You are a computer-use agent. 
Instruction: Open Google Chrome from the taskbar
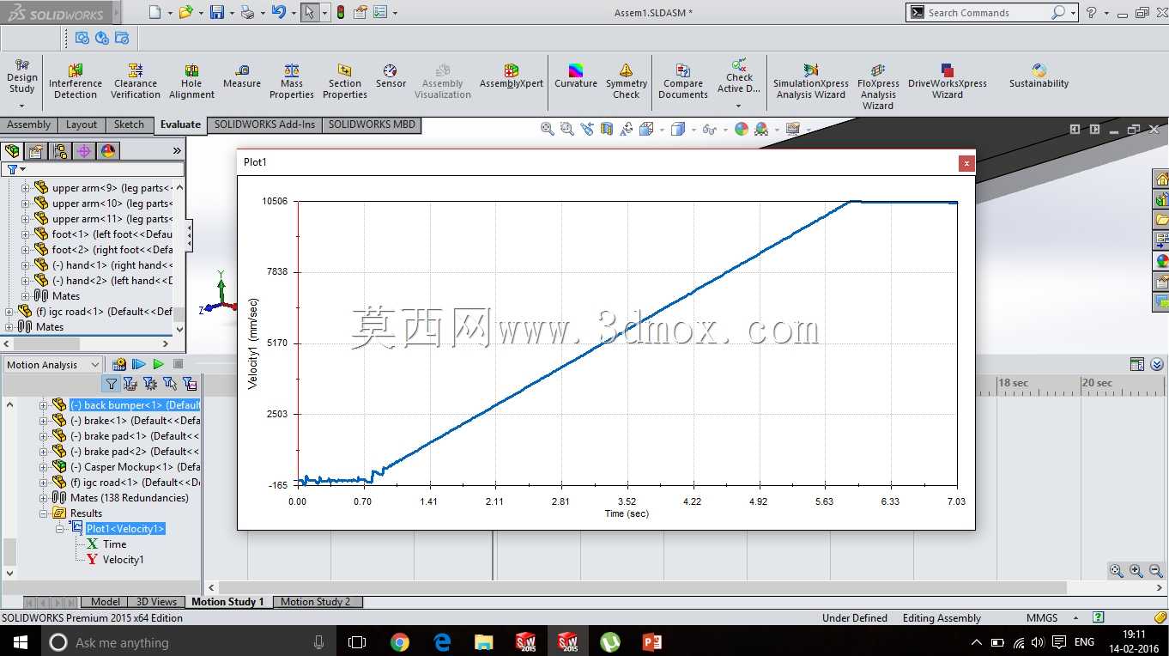coord(400,642)
